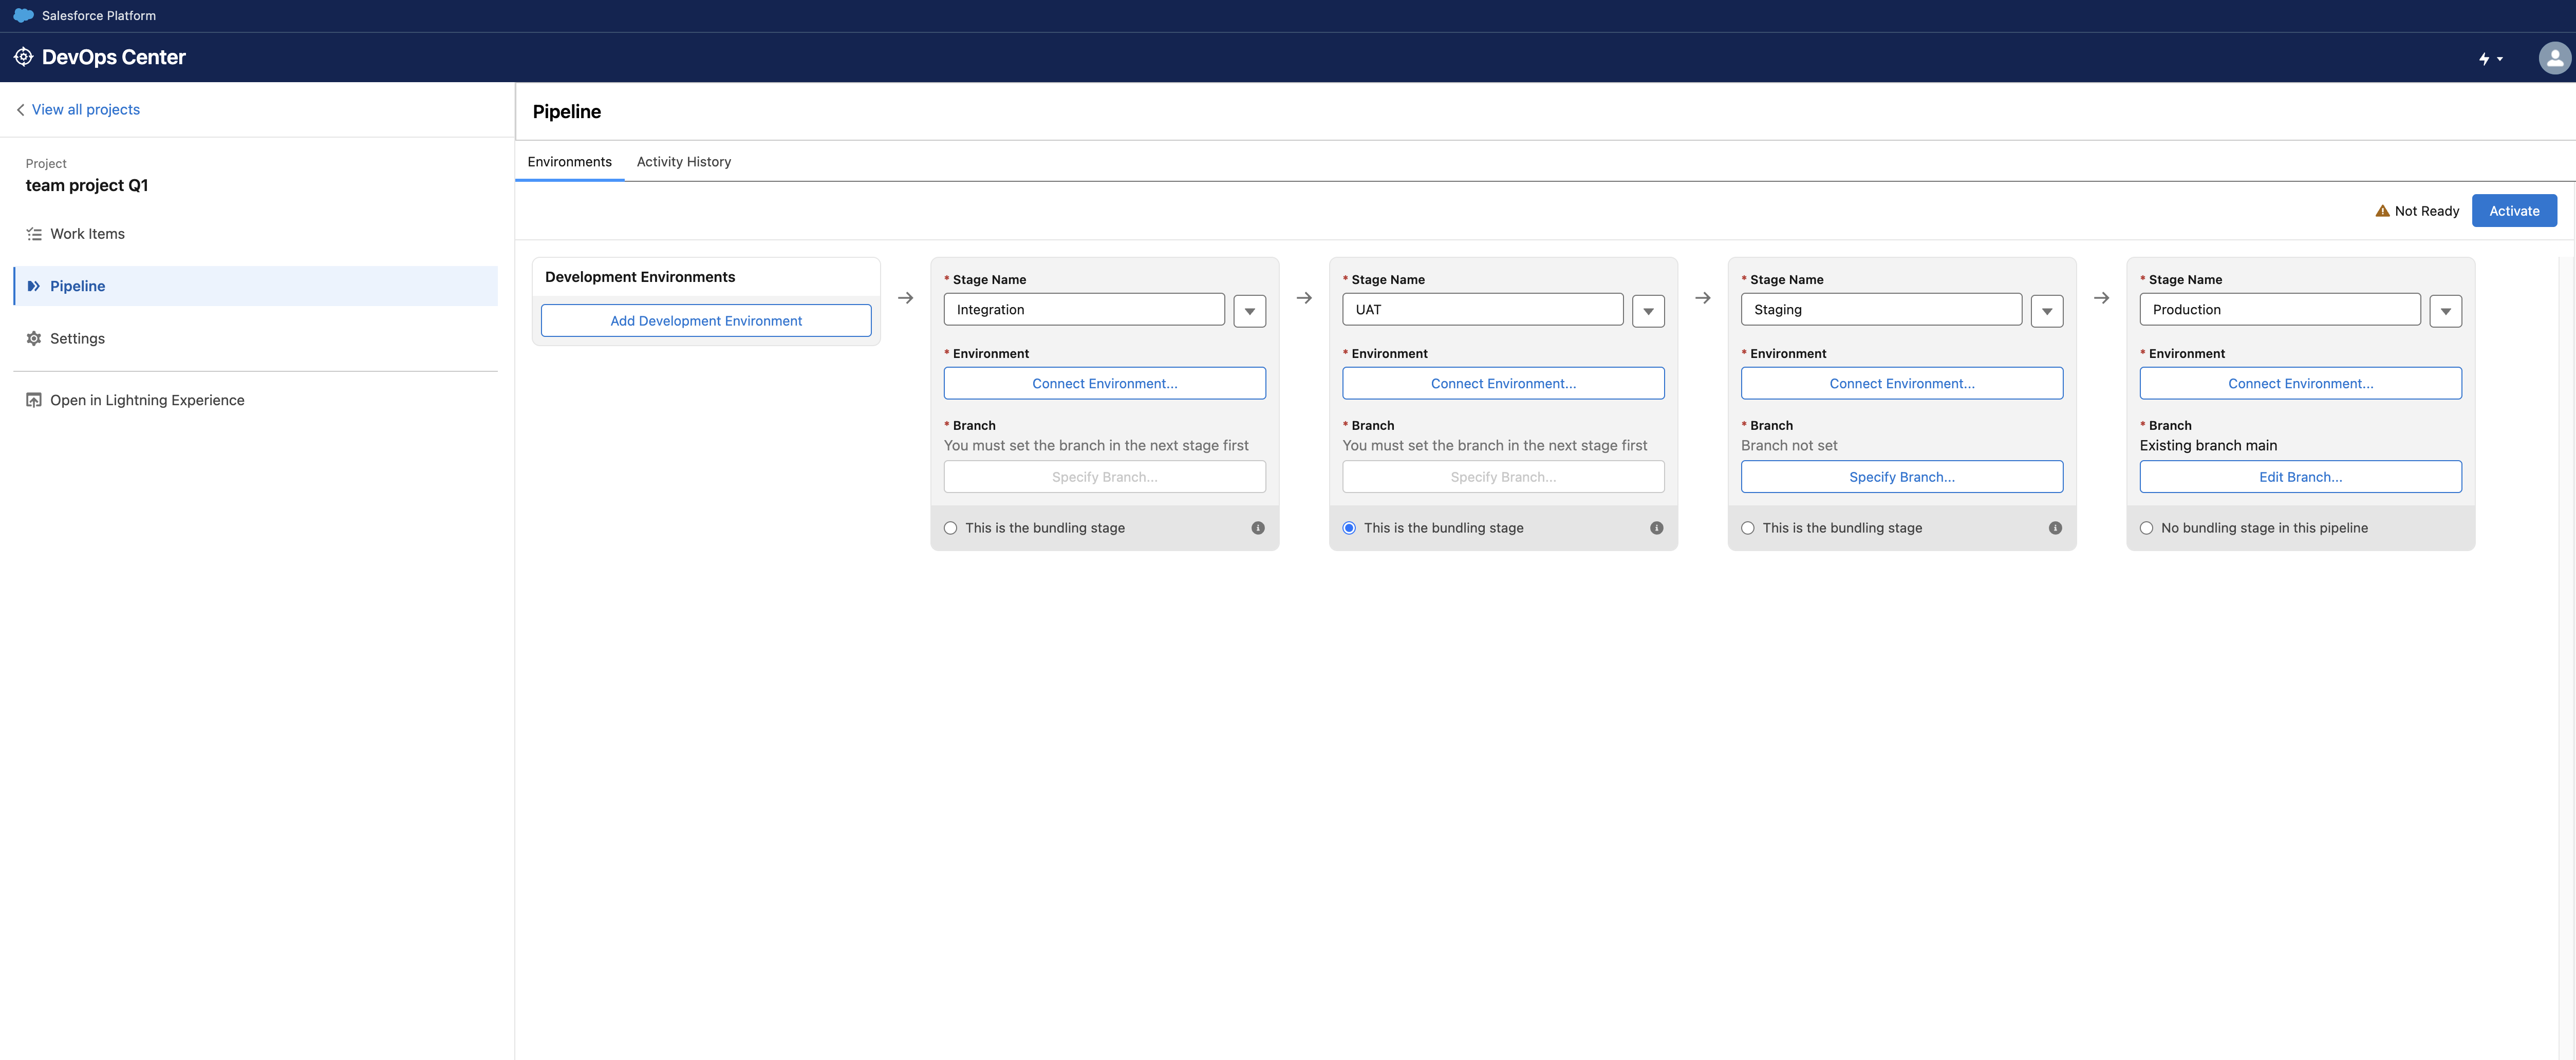The width and height of the screenshot is (2576, 1060).
Task: Go back via View all projects link
Action: point(85,110)
